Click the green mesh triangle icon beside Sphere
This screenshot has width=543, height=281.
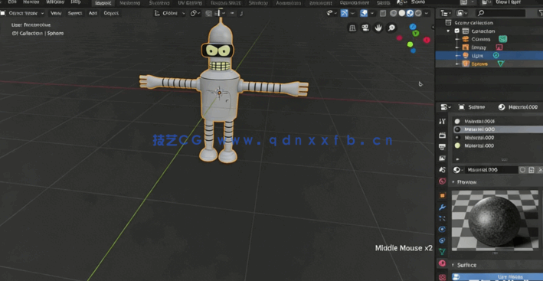pos(501,64)
